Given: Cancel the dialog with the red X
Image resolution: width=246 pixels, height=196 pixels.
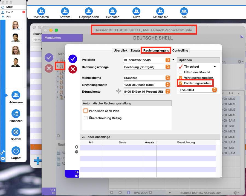Looking at the screenshot, I should click(73, 69).
